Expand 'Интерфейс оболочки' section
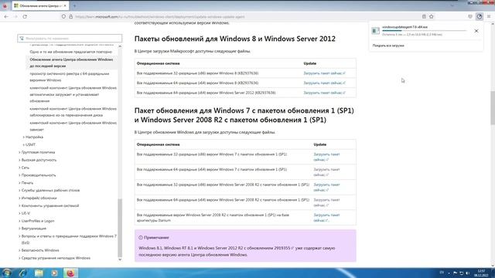The height and width of the screenshot is (278, 495). click(38, 198)
